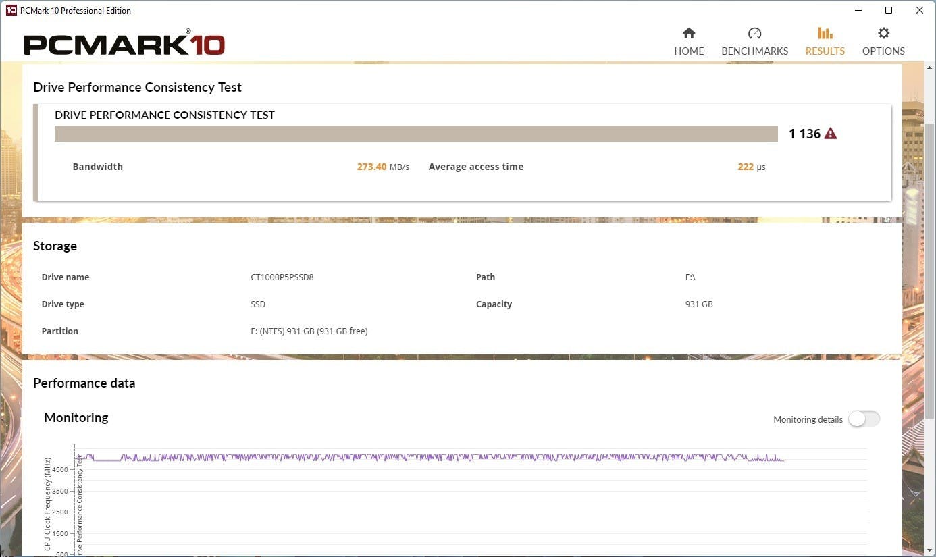
Task: Click the 3500 MHz axis tick label
Action: click(x=60, y=491)
